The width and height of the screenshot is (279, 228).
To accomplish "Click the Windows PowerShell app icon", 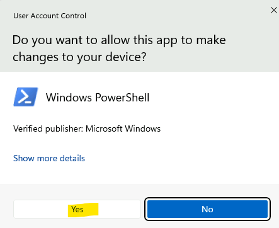I will click(26, 97).
